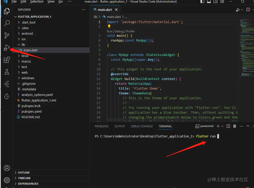Open the new terminal profile dropdown arrow
Image resolution: width=254 pixels, height=188 pixels.
click(222, 126)
